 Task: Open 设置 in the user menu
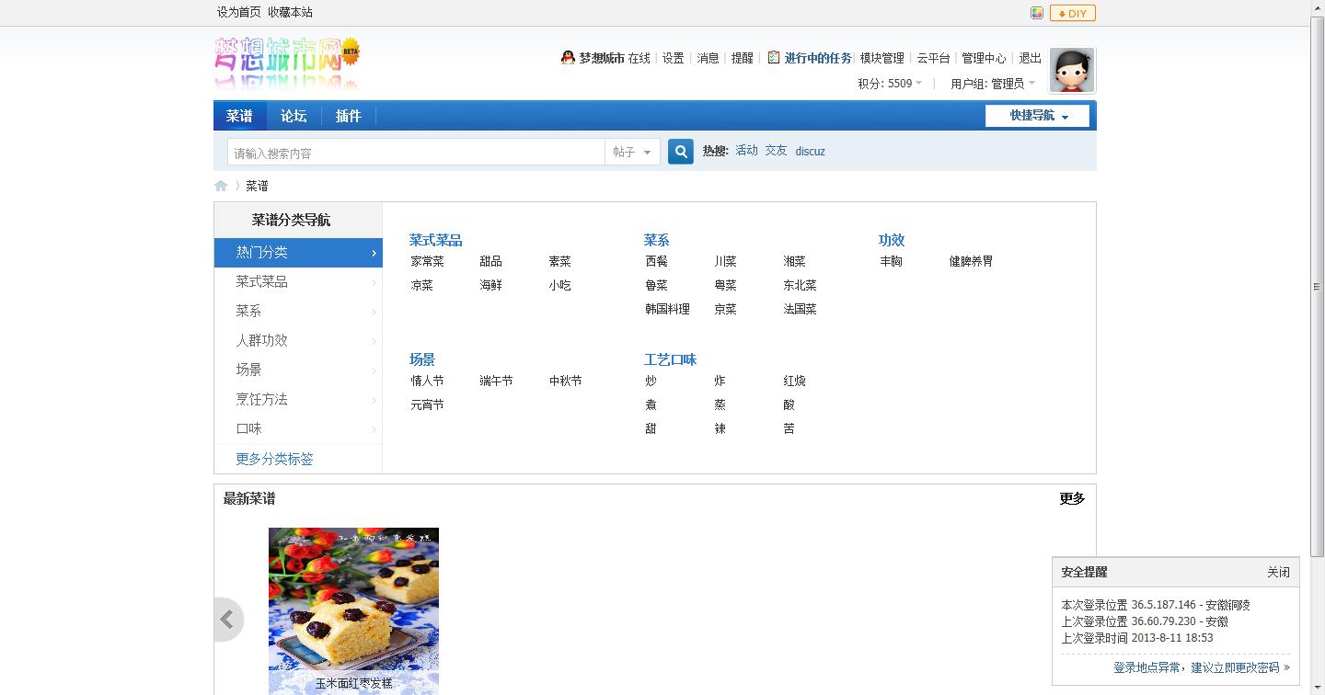click(x=674, y=58)
